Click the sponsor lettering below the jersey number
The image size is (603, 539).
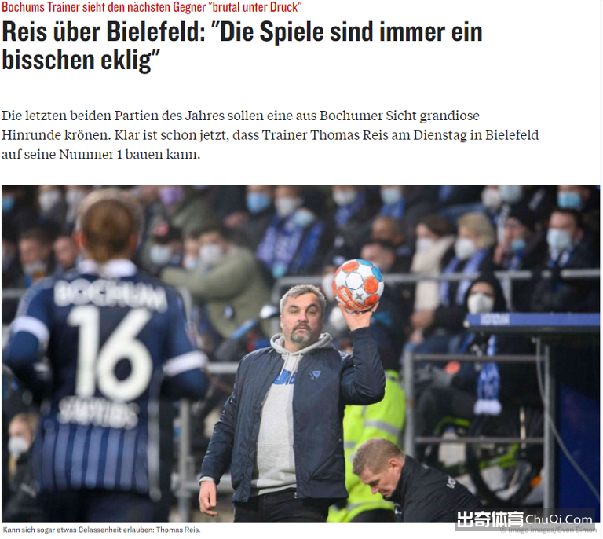(x=98, y=413)
